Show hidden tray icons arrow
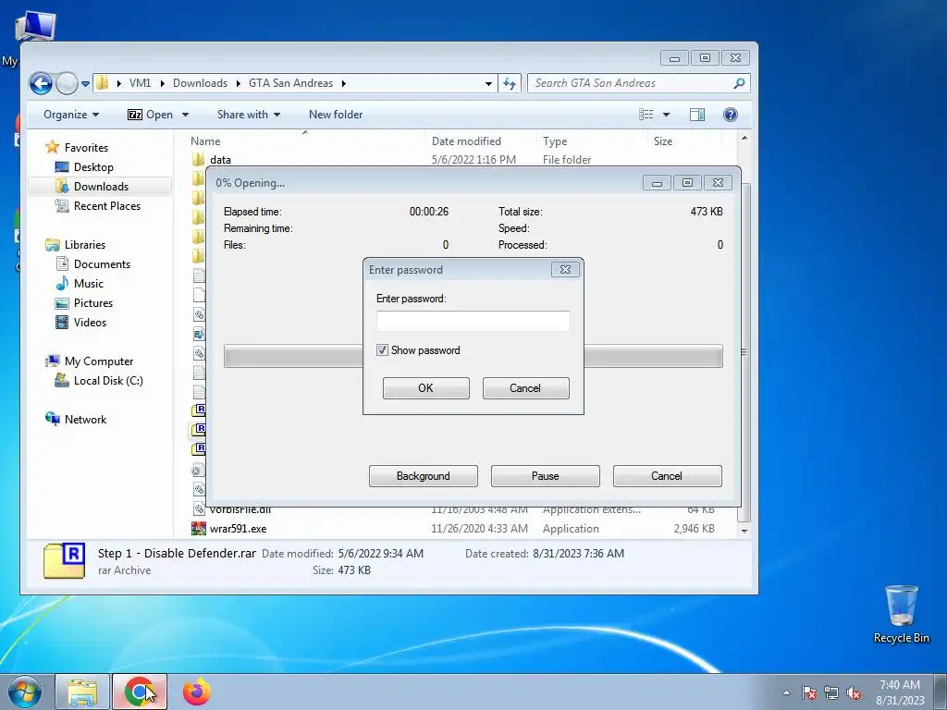Screen dimensions: 947x710 (786, 692)
